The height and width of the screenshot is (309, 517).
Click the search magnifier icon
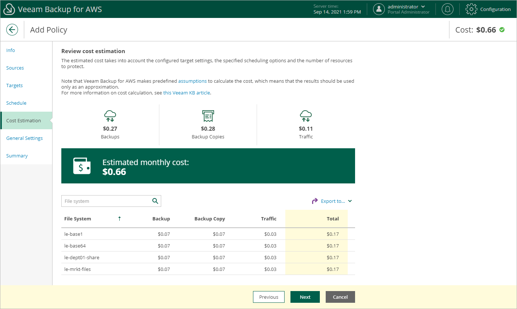(x=155, y=201)
